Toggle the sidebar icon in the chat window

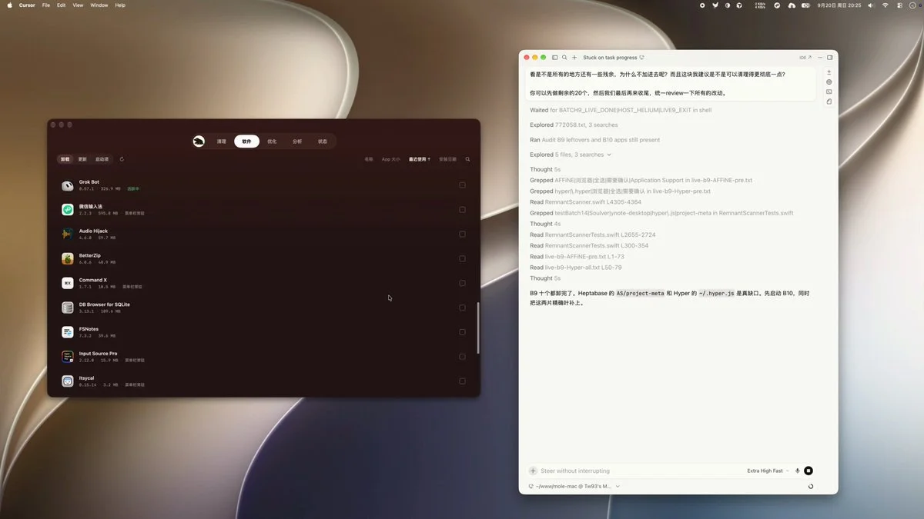click(x=554, y=58)
